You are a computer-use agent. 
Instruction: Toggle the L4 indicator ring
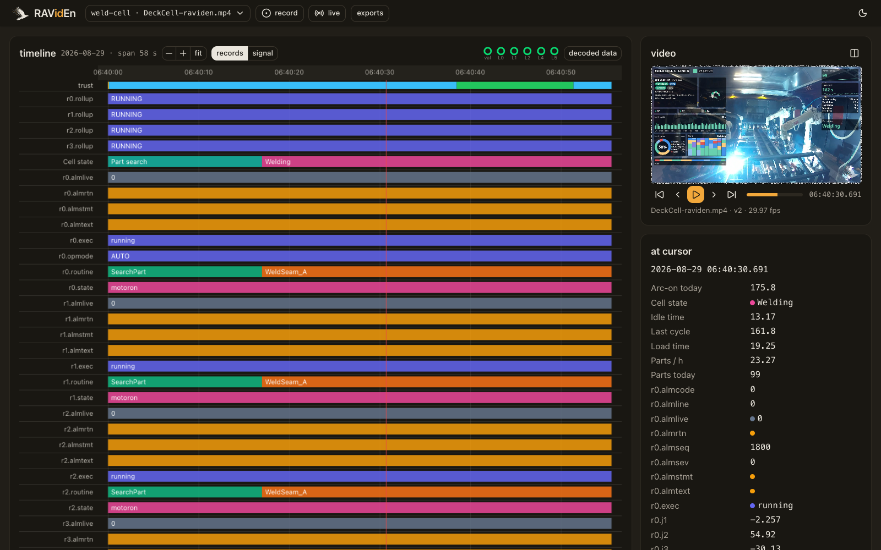541,51
